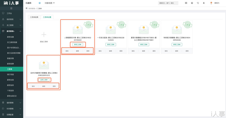This screenshot has width=226, height=118.
Task: Click 删除 on the 一月多次发放 card
Action: click(x=121, y=51)
